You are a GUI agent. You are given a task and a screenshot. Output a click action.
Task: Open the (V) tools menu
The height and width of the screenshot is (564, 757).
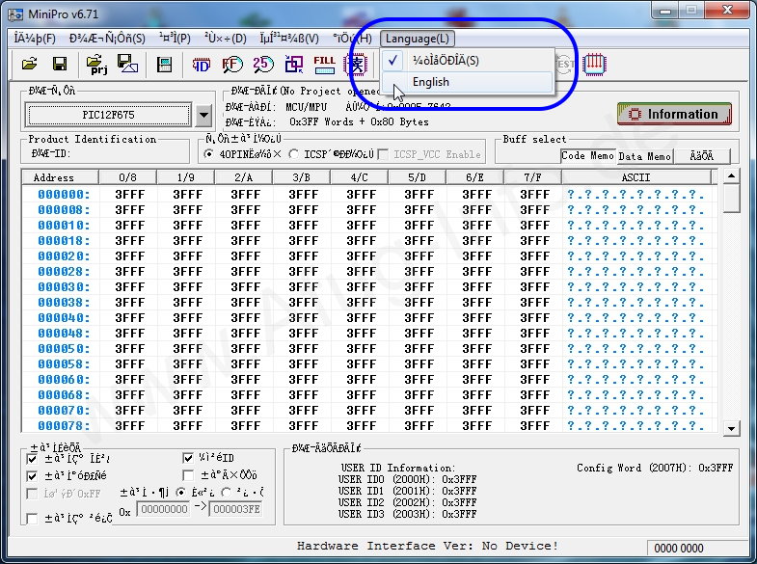[289, 39]
